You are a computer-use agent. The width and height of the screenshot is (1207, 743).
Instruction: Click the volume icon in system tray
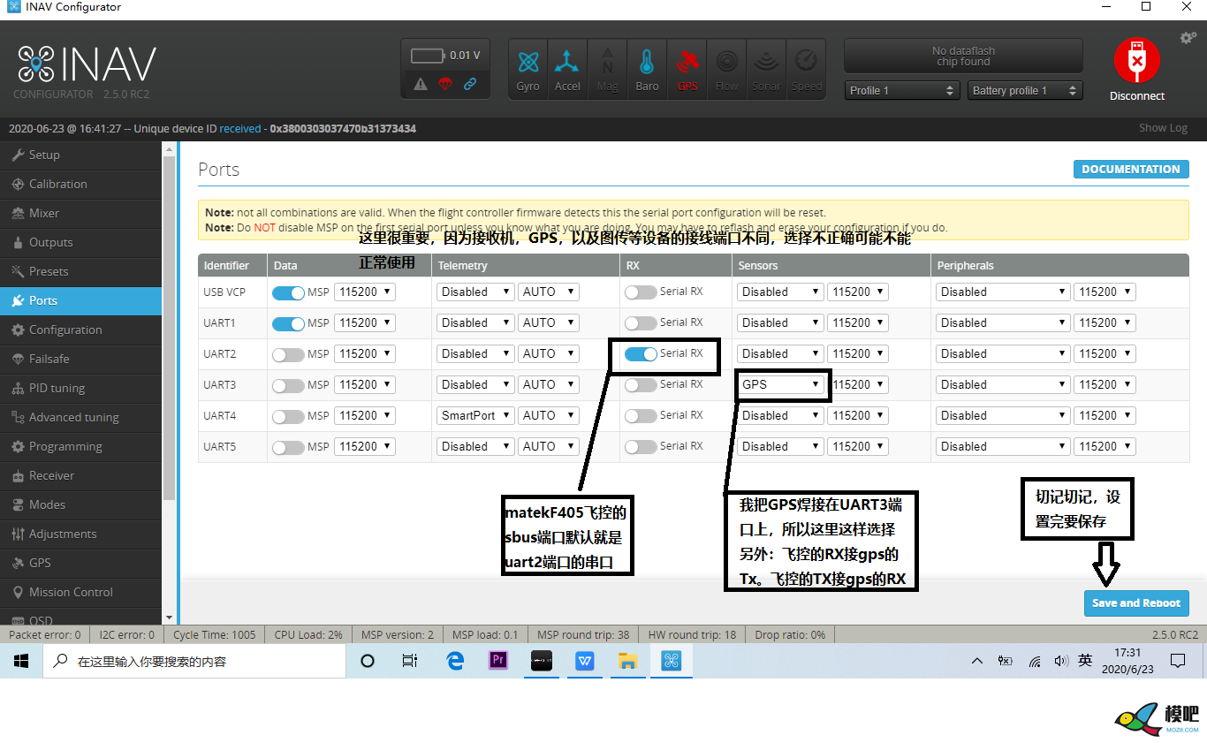click(x=1061, y=661)
